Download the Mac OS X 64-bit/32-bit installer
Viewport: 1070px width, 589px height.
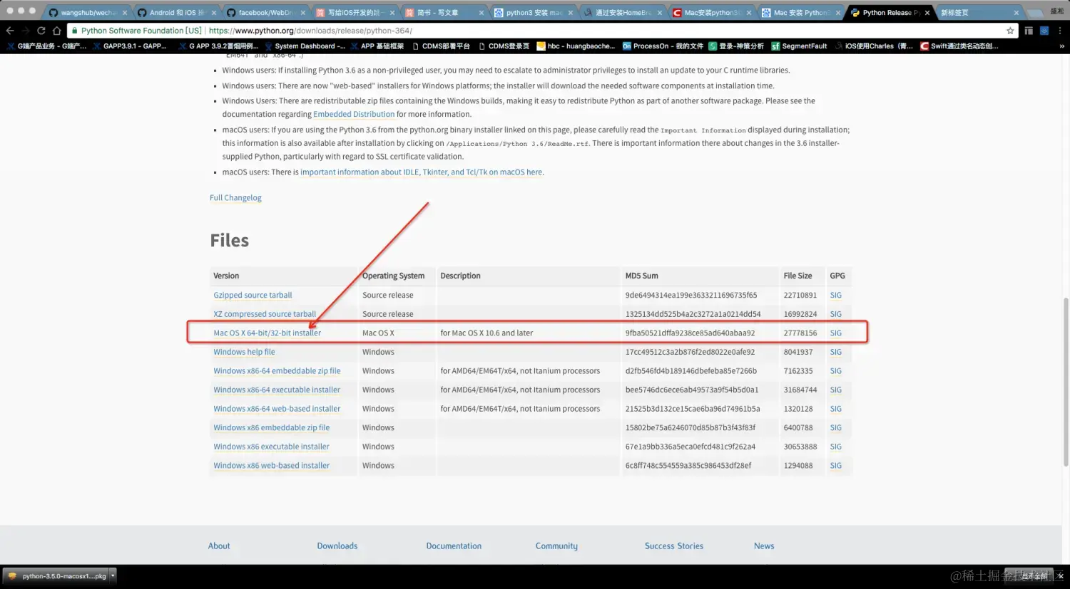point(267,333)
